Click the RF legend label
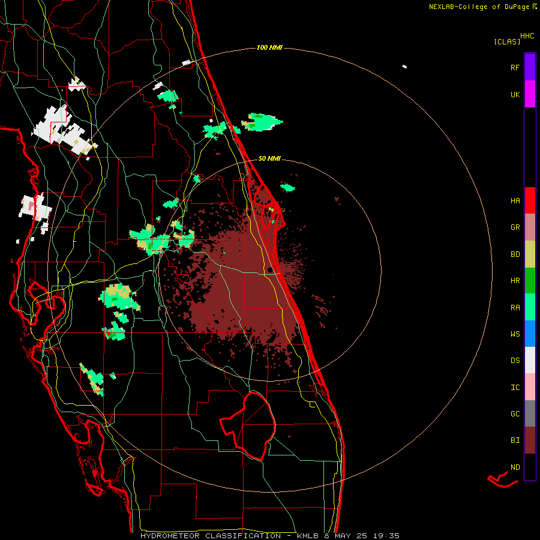540x540 pixels. 515,68
